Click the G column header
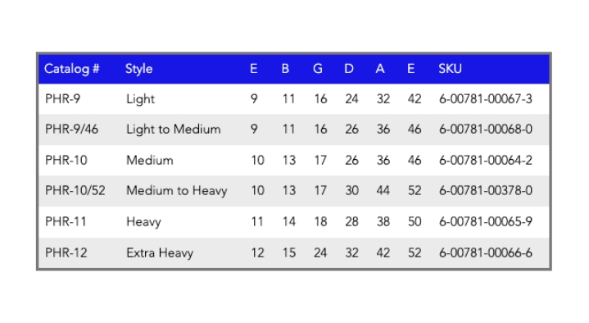589x323 pixels. pyautogui.click(x=318, y=69)
